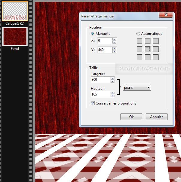Increase X value with up arrow
Viewport: 181px width, 182px height.
(x=114, y=39)
